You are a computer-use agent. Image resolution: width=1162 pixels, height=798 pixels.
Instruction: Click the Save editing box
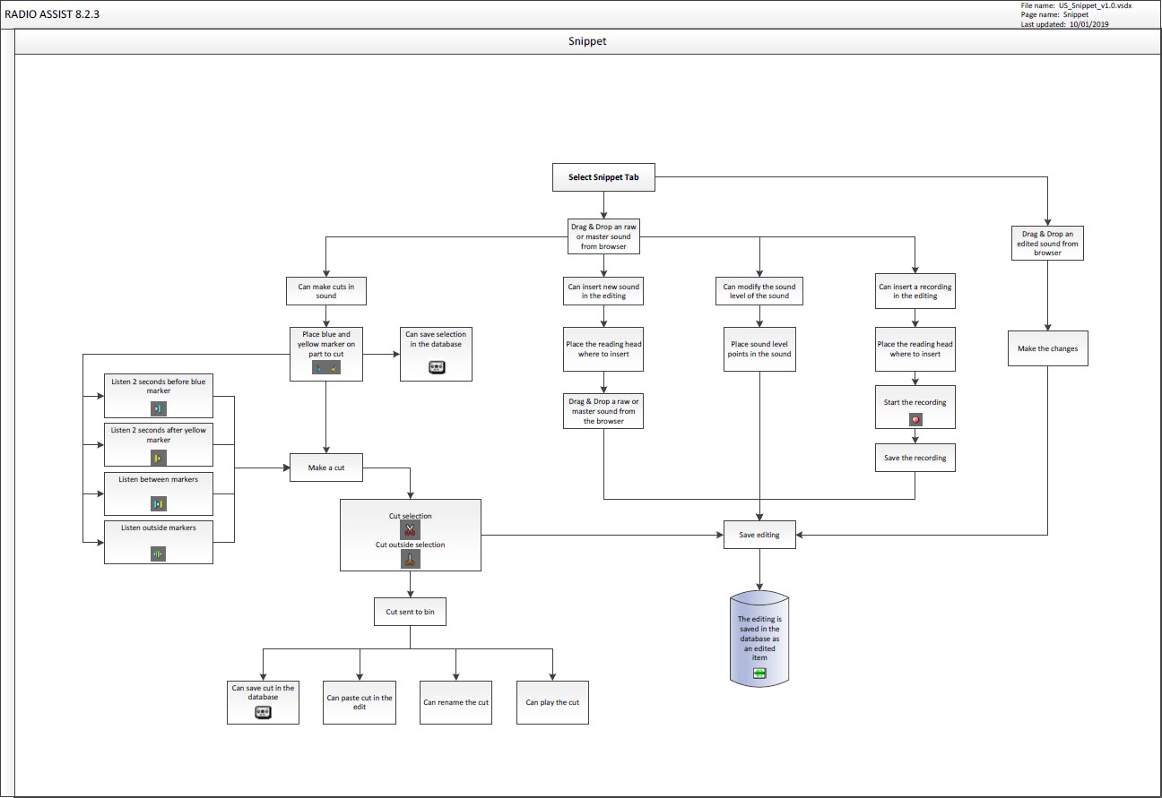(x=759, y=535)
